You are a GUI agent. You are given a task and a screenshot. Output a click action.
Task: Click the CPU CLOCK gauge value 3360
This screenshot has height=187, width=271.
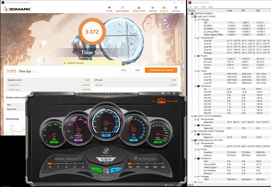click(x=106, y=135)
